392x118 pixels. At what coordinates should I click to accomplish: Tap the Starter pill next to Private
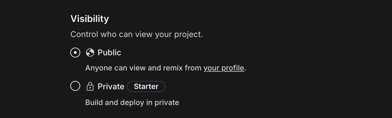(146, 86)
